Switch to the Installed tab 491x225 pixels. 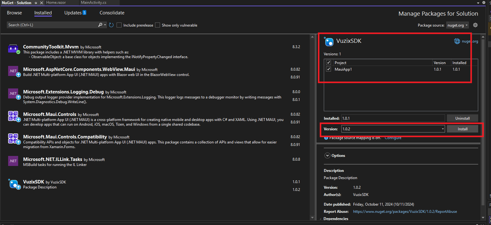coord(43,13)
